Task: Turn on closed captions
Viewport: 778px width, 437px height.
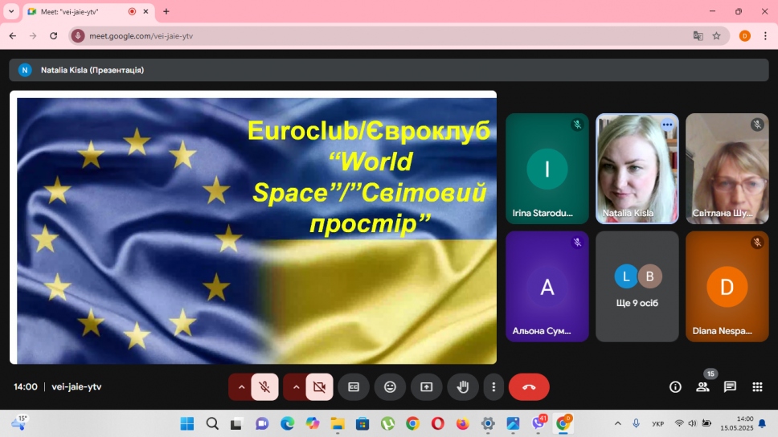Action: 354,387
